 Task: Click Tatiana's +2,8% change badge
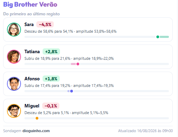(x=51, y=51)
